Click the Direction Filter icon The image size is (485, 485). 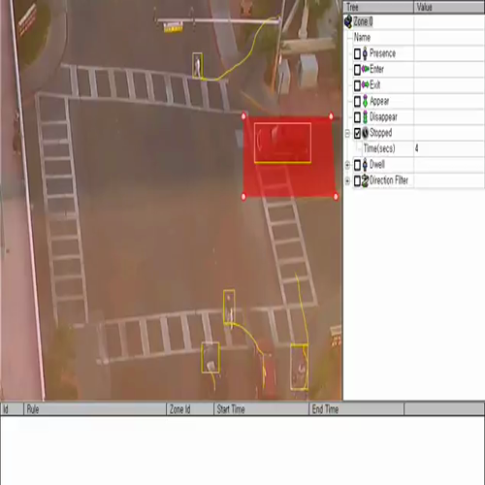pos(365,180)
